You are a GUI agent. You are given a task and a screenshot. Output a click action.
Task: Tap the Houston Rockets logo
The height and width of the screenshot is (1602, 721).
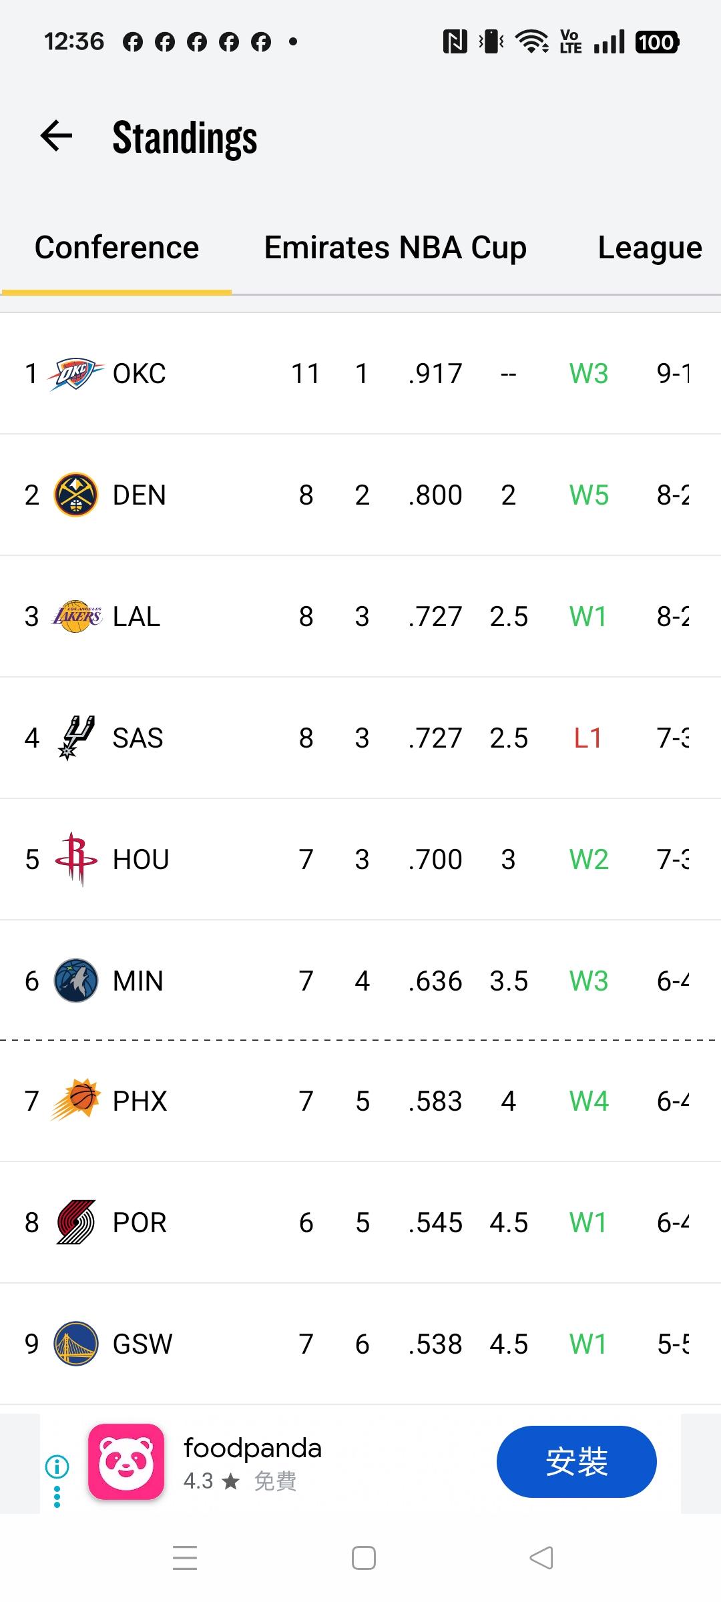[x=76, y=860]
